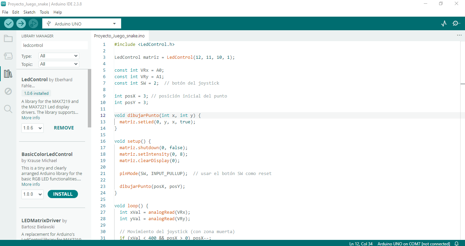Image resolution: width=465 pixels, height=246 pixels.
Task: Click the 1.0.6 installed badge
Action: pos(36,93)
